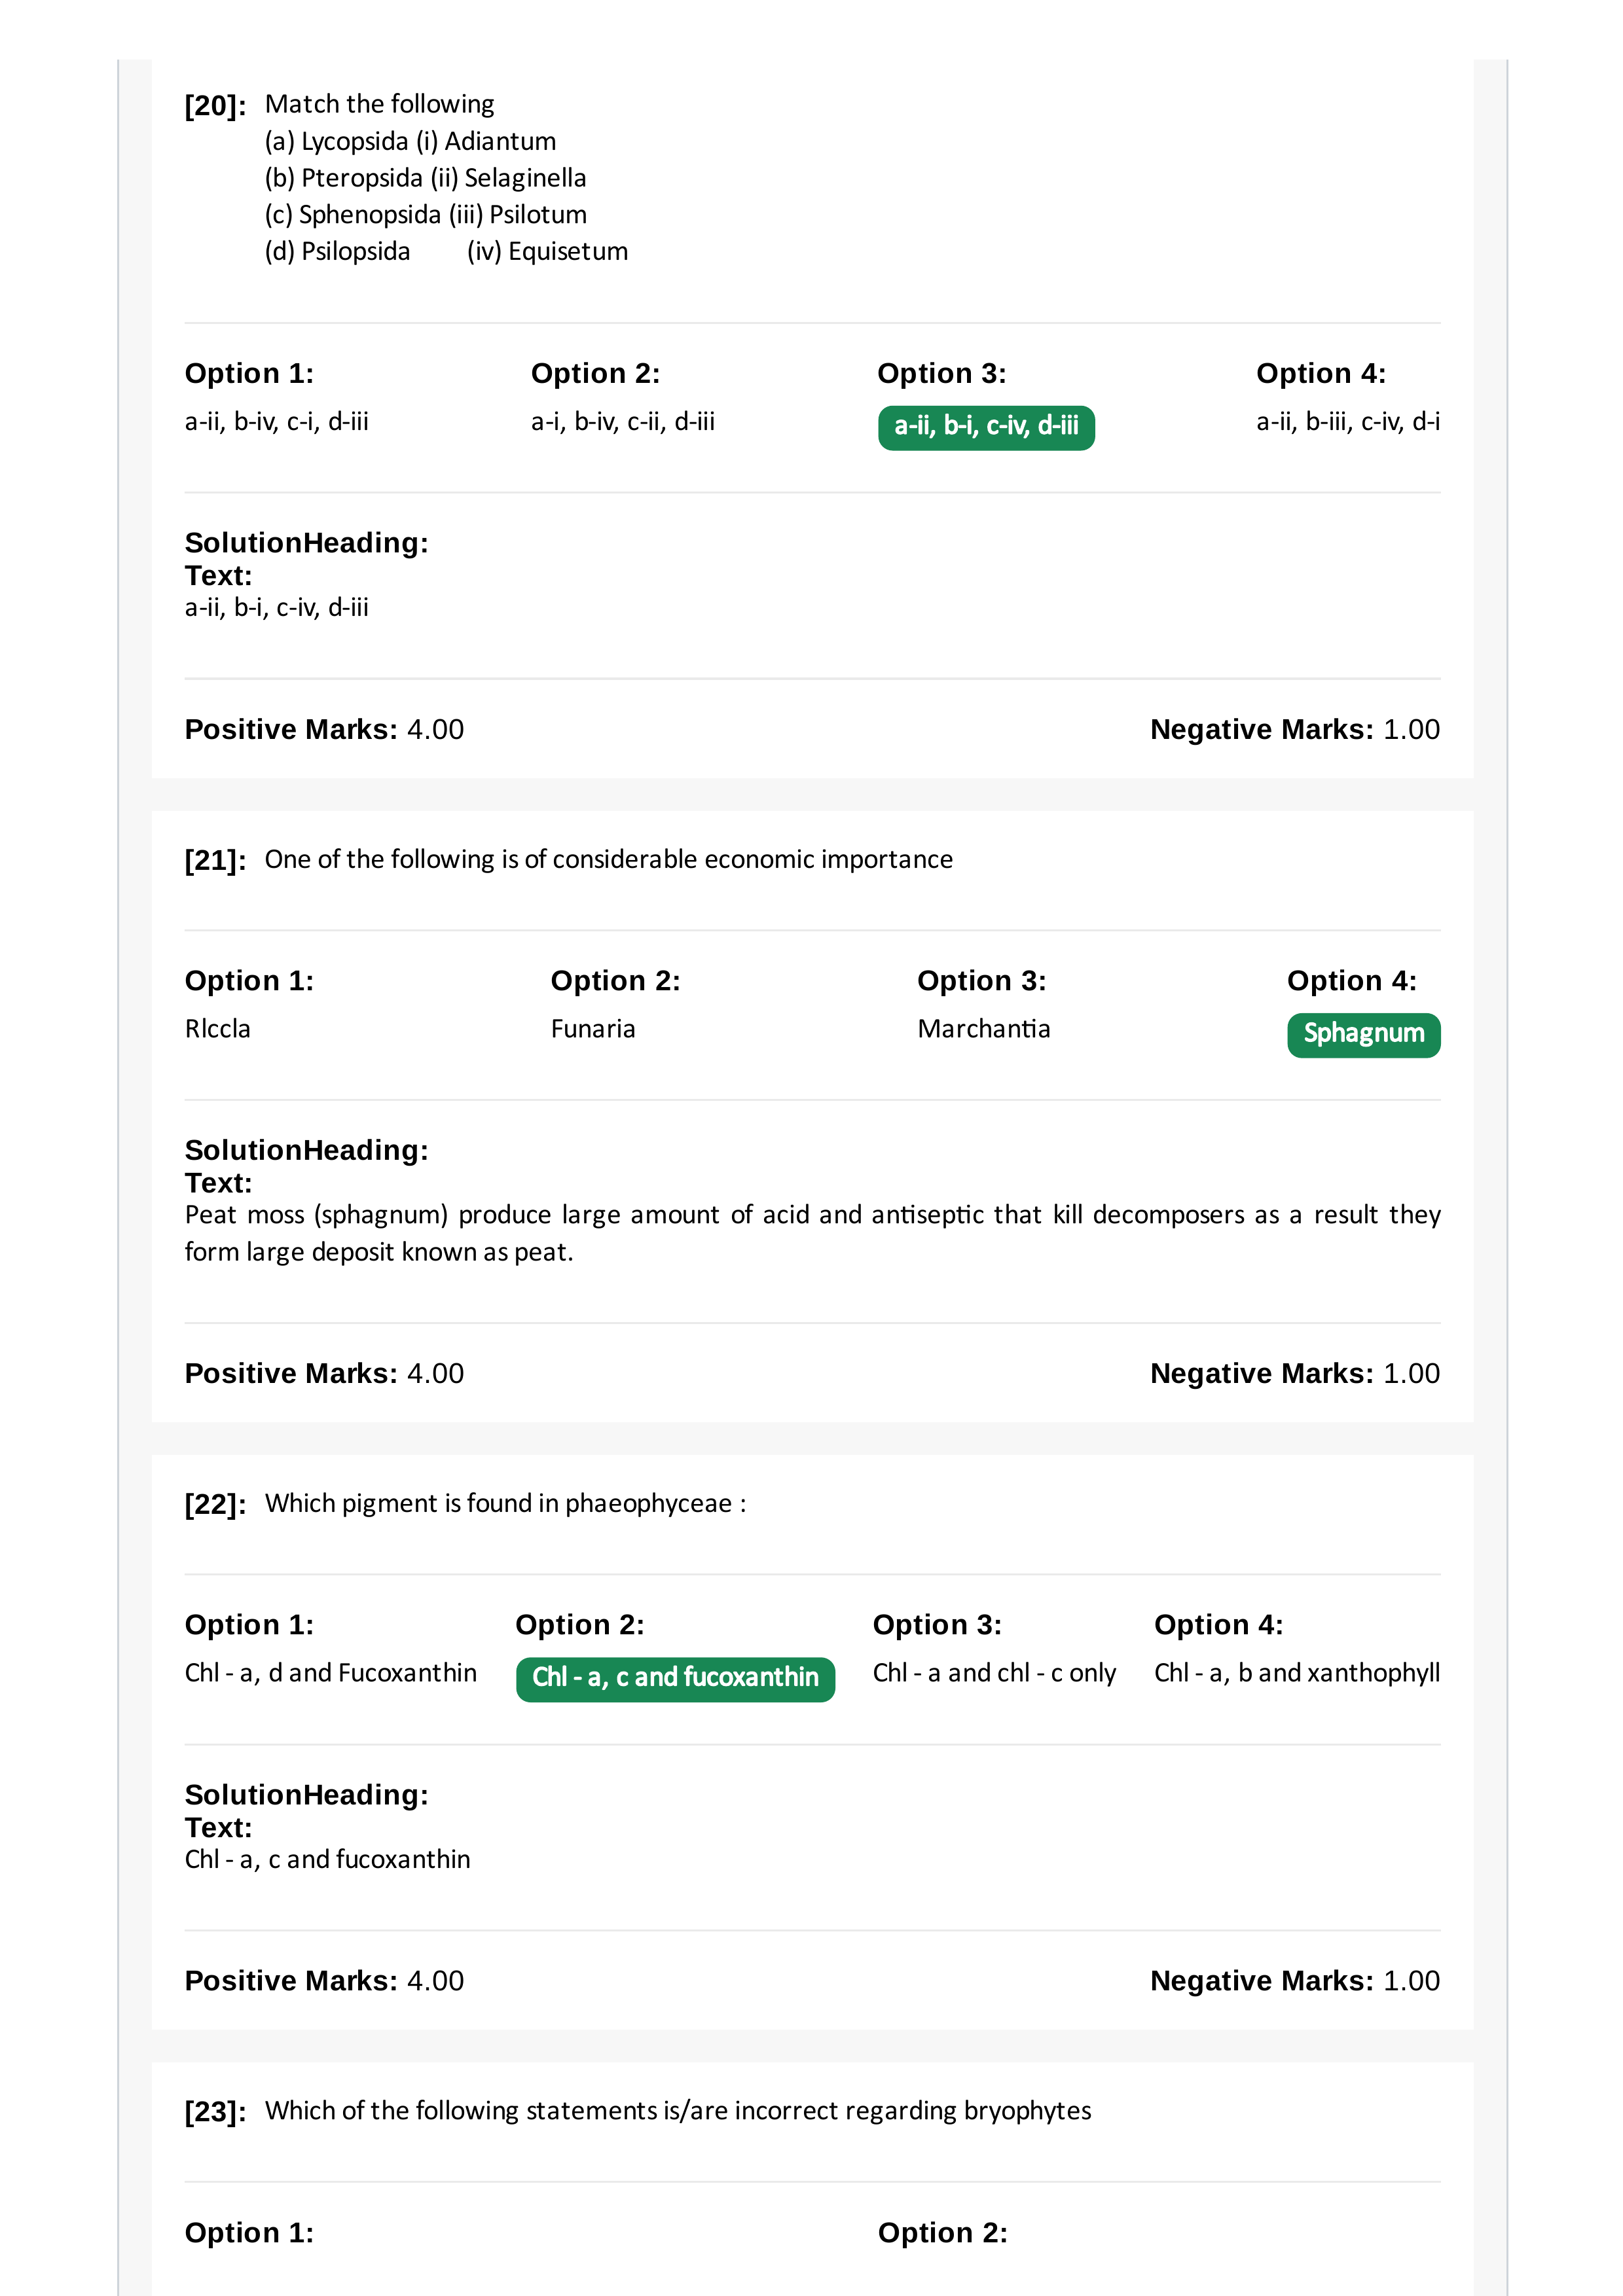Click question [23] about bryophytes statements
Viewport: 1623px width, 2296px height.
click(678, 2111)
